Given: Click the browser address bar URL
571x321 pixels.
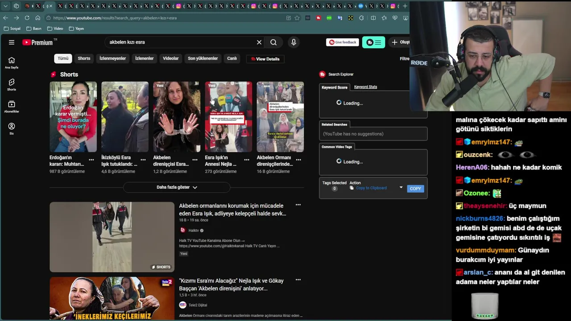Looking at the screenshot, I should click(x=115, y=18).
